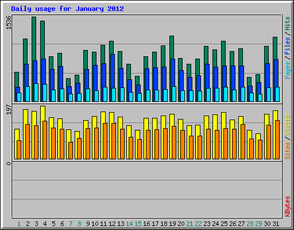Click day 16 on the x-axis
The height and width of the screenshot is (230, 294).
(x=146, y=224)
